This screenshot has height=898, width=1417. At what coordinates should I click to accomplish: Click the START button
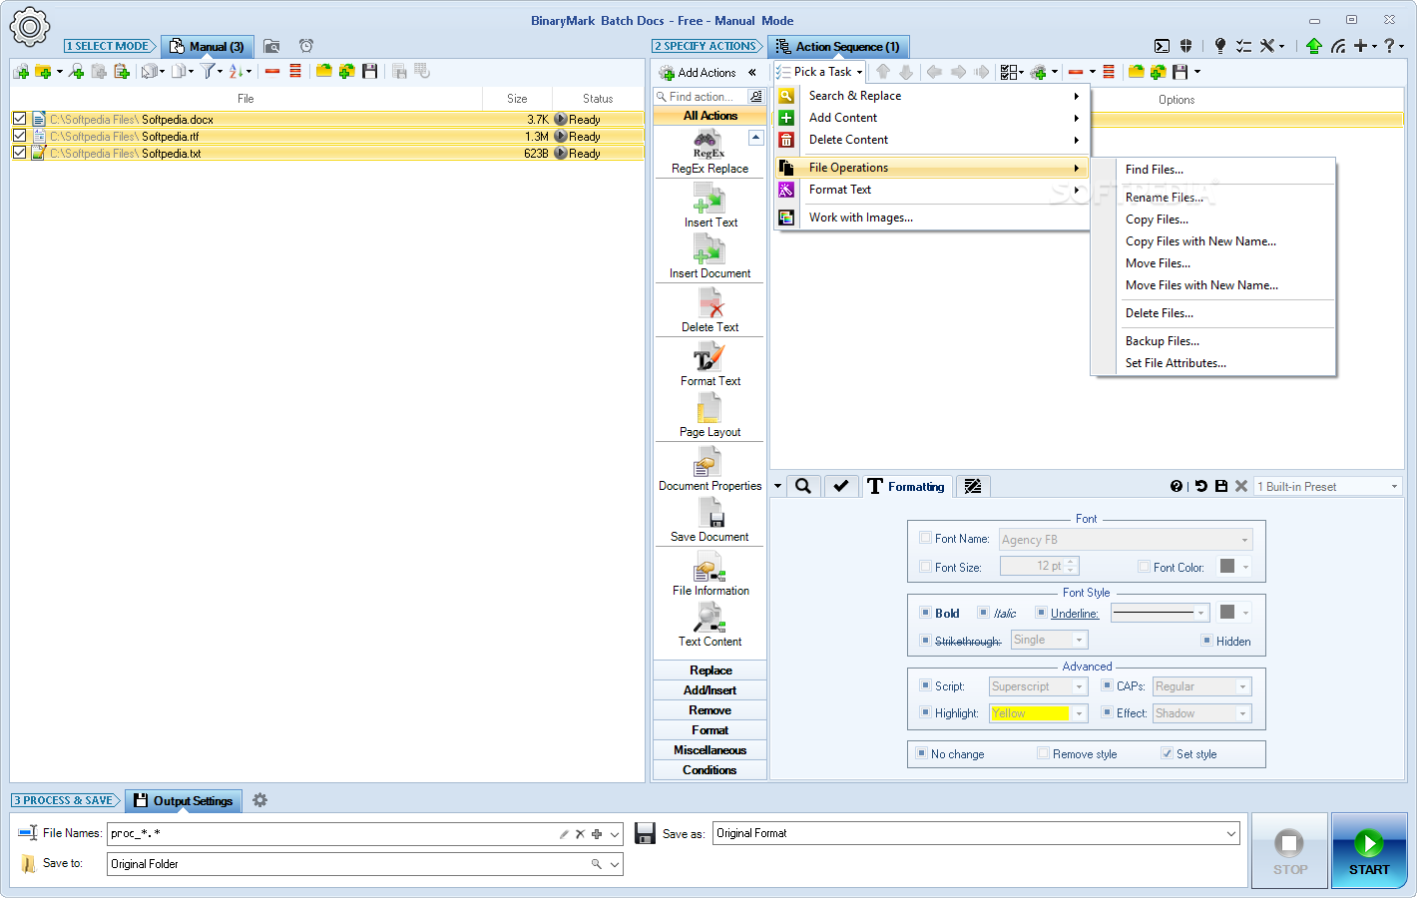pos(1369,851)
